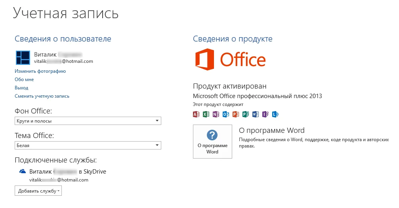Click the Lync product icon
The image size is (399, 208).
click(275, 114)
